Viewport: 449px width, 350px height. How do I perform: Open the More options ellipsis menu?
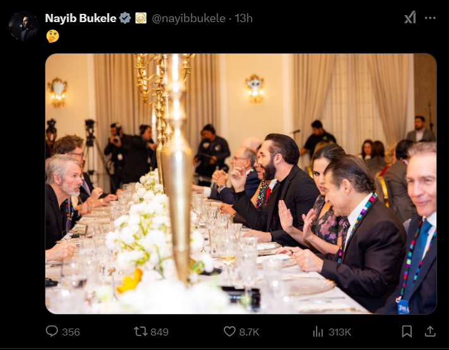click(x=430, y=18)
